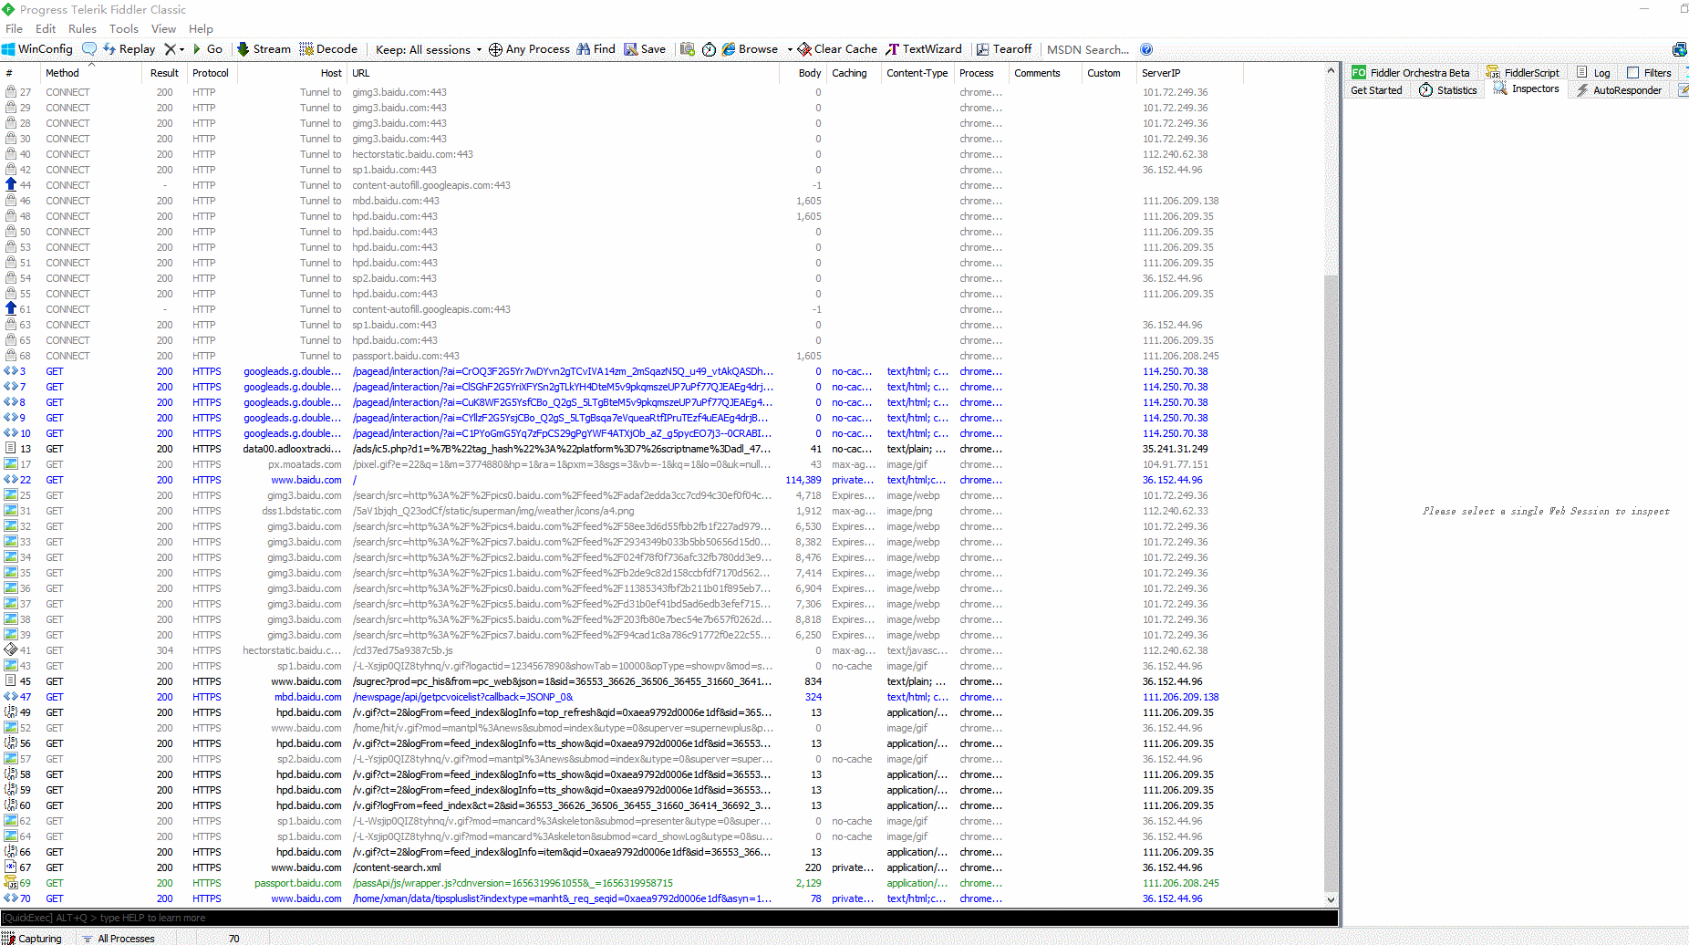Switch to the FiddlerScript tab

[x=1523, y=73]
